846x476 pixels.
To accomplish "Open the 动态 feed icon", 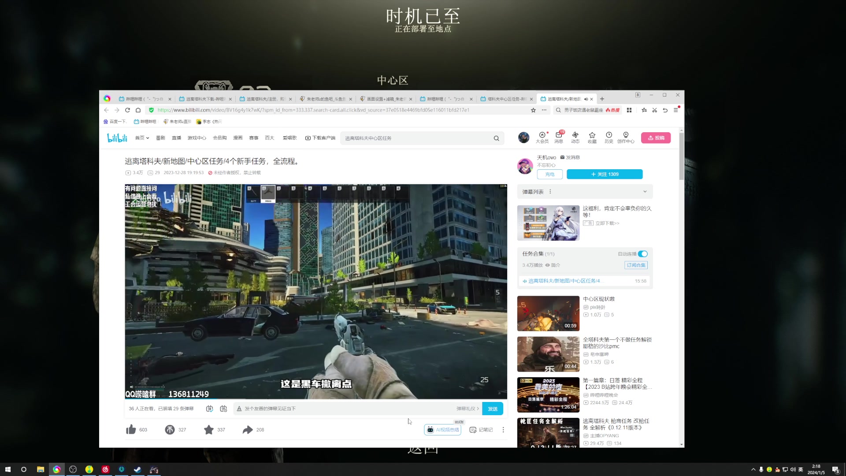I will pyautogui.click(x=575, y=138).
